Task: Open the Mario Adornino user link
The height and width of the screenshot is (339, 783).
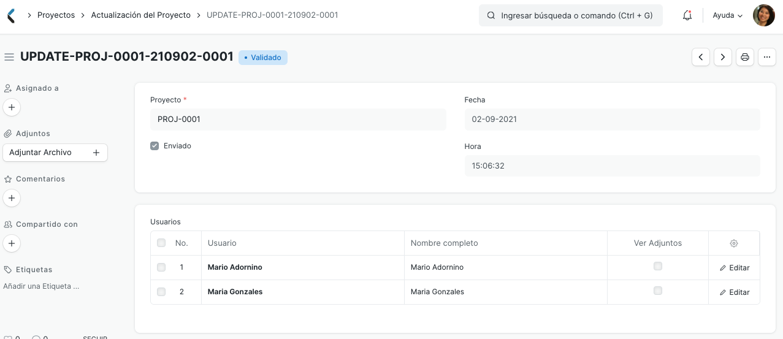Action: [x=235, y=267]
